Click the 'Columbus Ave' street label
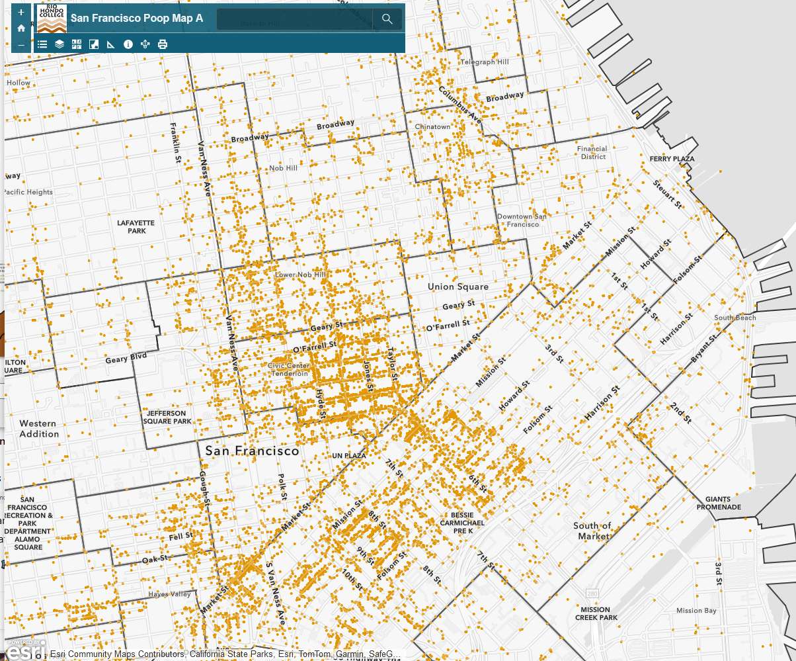The width and height of the screenshot is (796, 661). (x=459, y=105)
